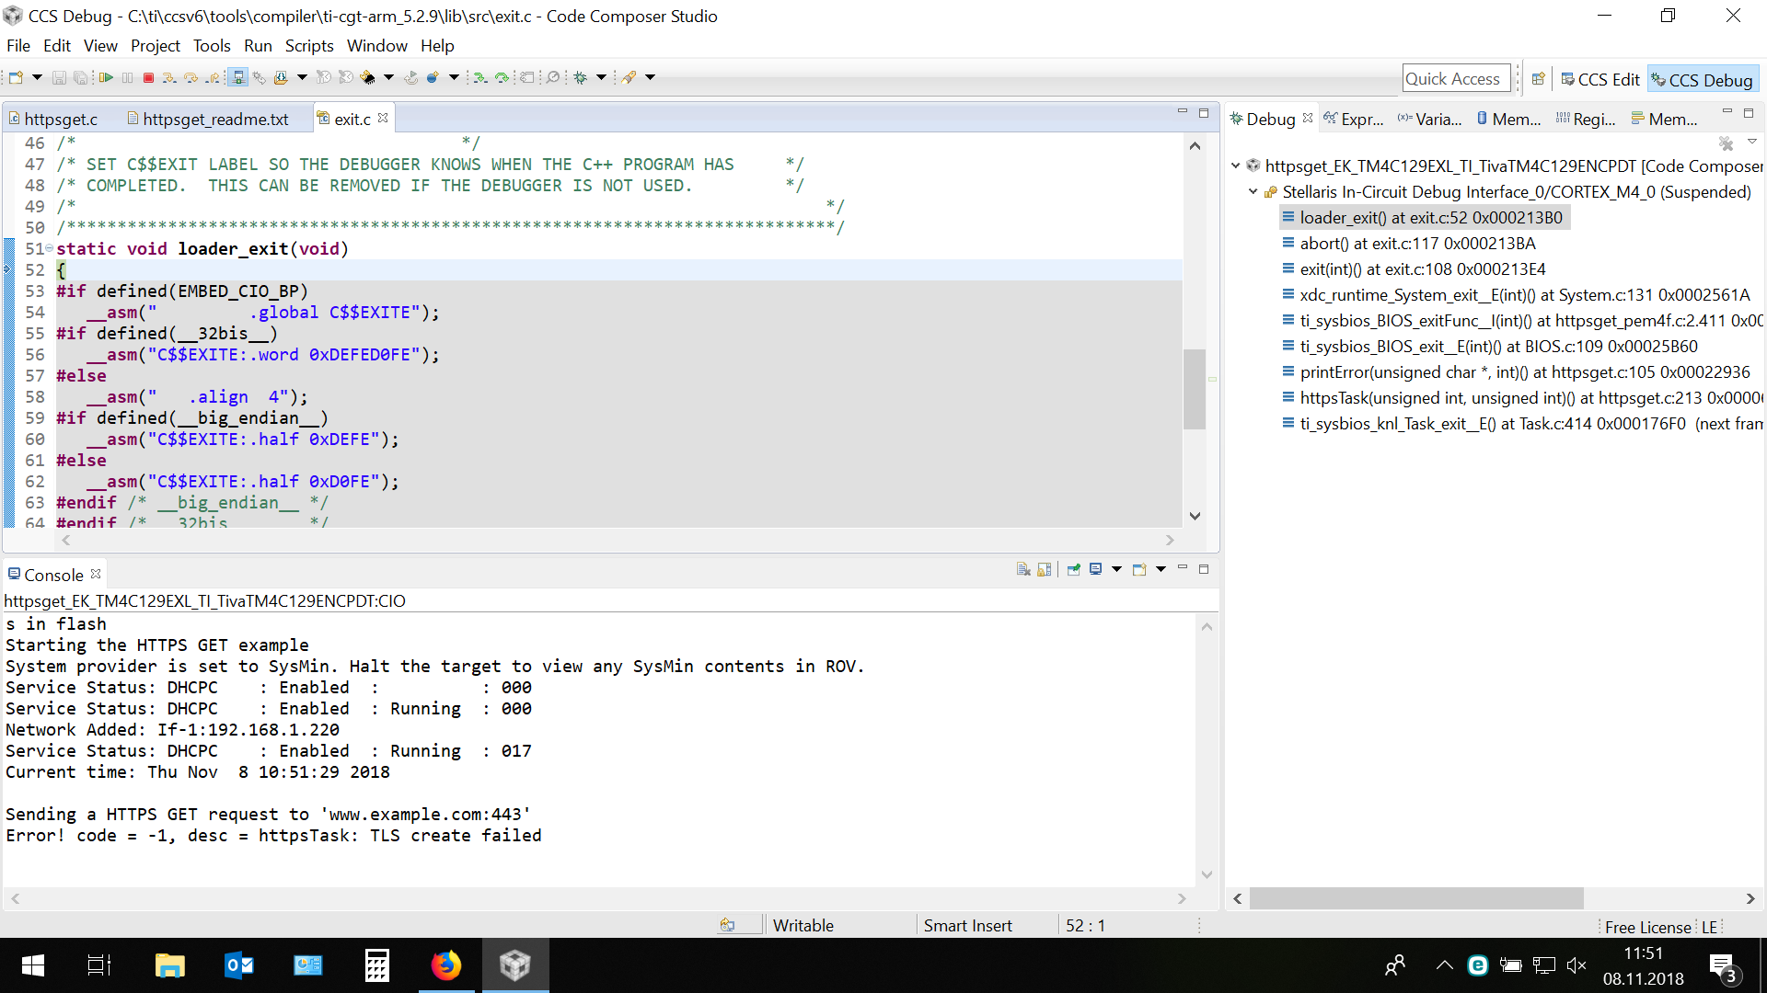This screenshot has height=993, width=1767.
Task: Click Remove All Terminated Launches icon
Action: [1726, 143]
